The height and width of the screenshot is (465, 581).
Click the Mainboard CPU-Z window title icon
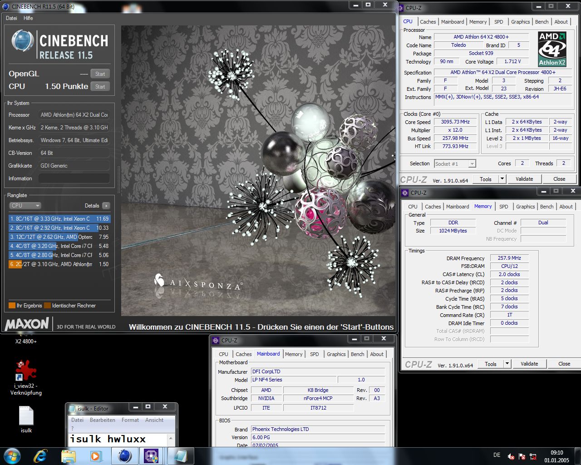click(216, 340)
